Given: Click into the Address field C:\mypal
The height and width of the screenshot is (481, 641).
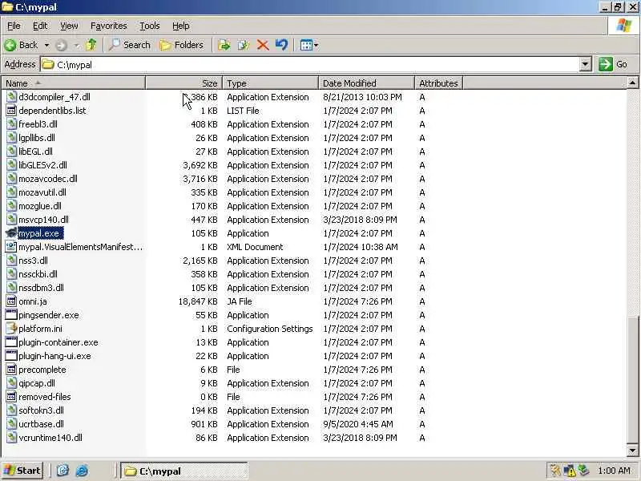Looking at the screenshot, I should [310, 64].
